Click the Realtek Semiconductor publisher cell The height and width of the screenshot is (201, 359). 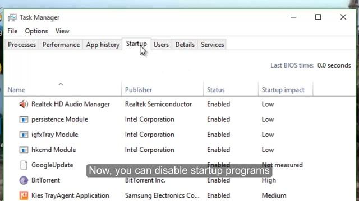pyautogui.click(x=158, y=104)
